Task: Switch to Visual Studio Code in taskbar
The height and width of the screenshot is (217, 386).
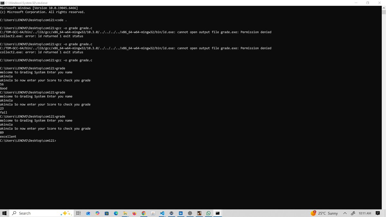Action: (x=162, y=213)
